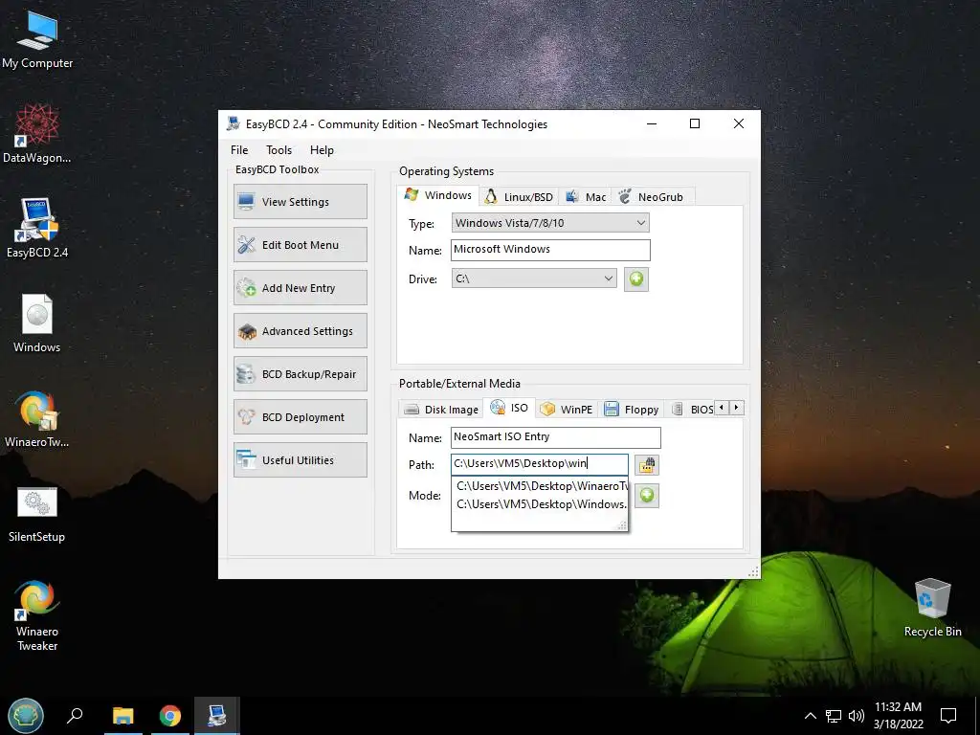Select My Computer desktop icon
This screenshot has width=980, height=735.
pyautogui.click(x=37, y=38)
